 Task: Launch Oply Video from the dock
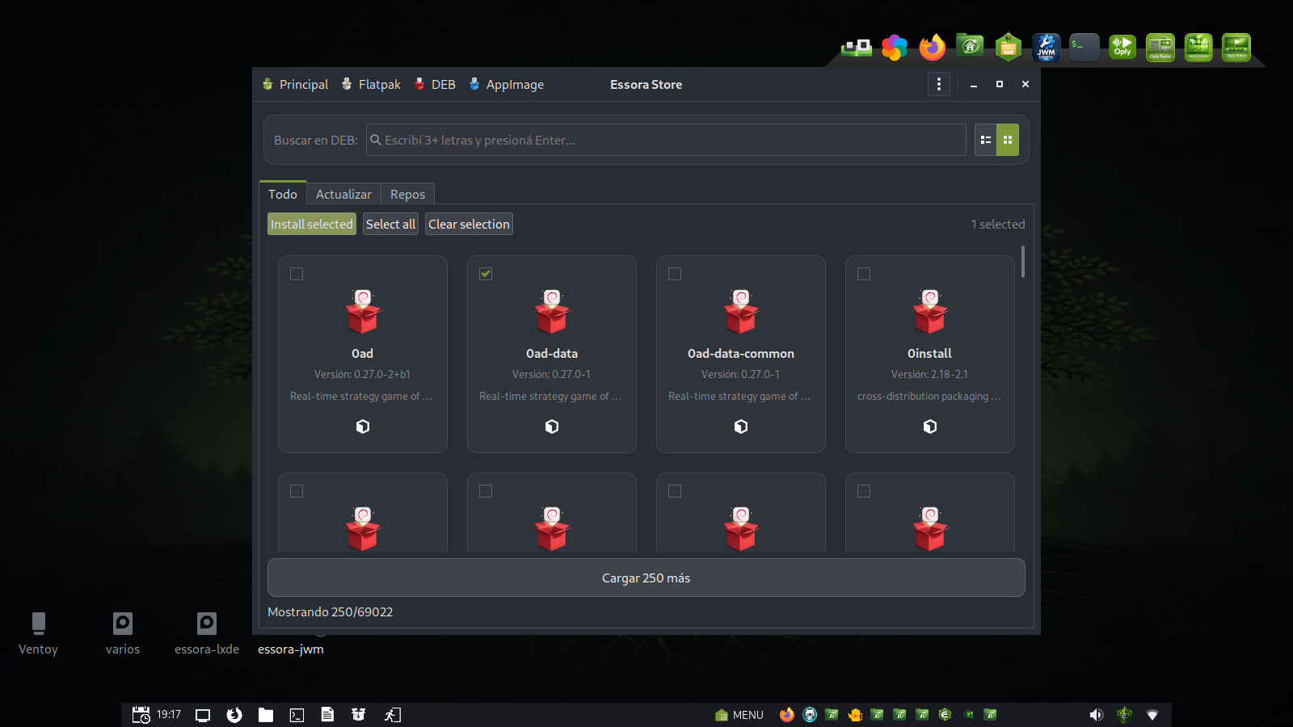pos(1236,48)
